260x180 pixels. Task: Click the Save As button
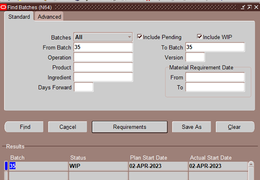[191, 127]
